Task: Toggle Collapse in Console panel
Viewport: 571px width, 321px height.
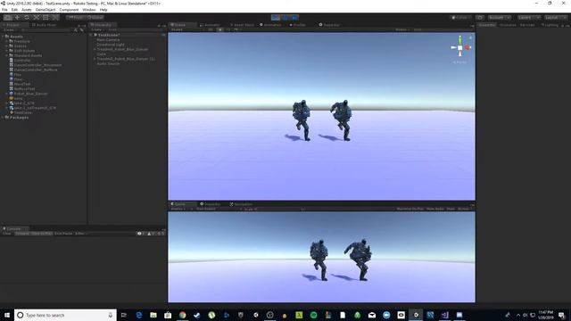Action: coord(21,234)
